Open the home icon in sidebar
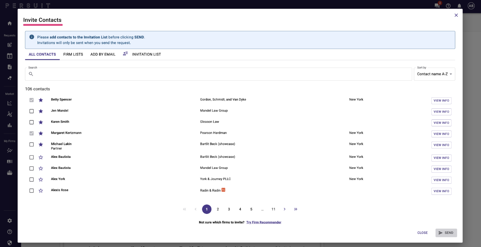The width and height of the screenshot is (481, 247). click(9, 23)
